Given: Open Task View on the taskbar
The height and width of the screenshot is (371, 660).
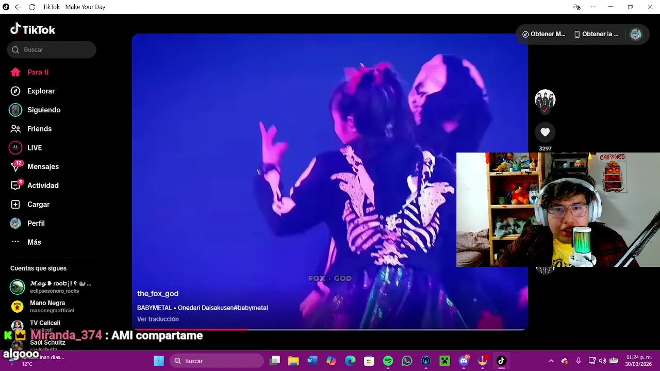Looking at the screenshot, I should pyautogui.click(x=275, y=361).
